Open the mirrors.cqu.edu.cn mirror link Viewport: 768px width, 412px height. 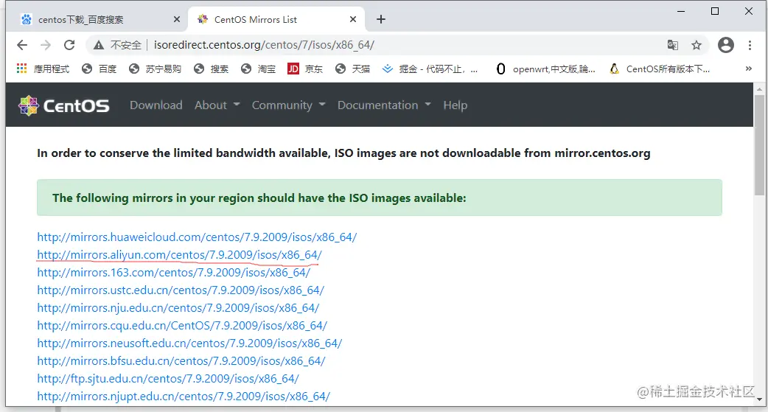[182, 325]
